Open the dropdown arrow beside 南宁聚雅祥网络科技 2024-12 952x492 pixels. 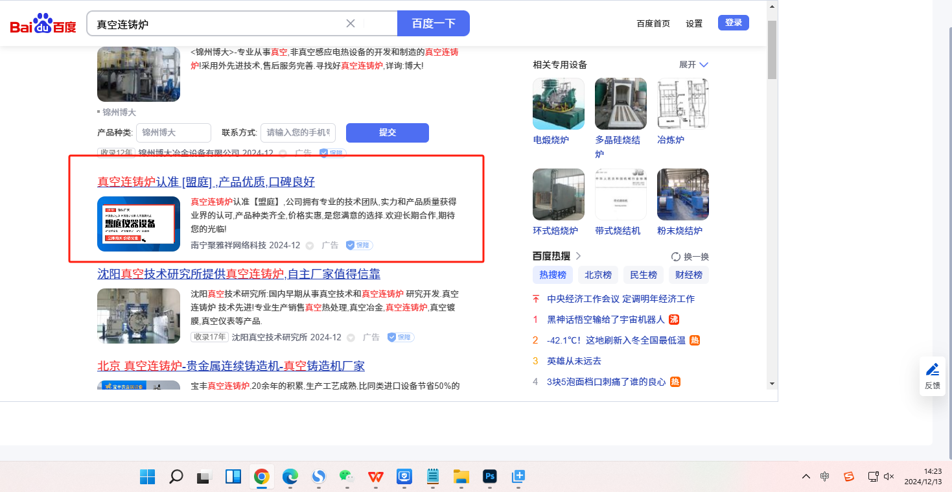coord(310,246)
